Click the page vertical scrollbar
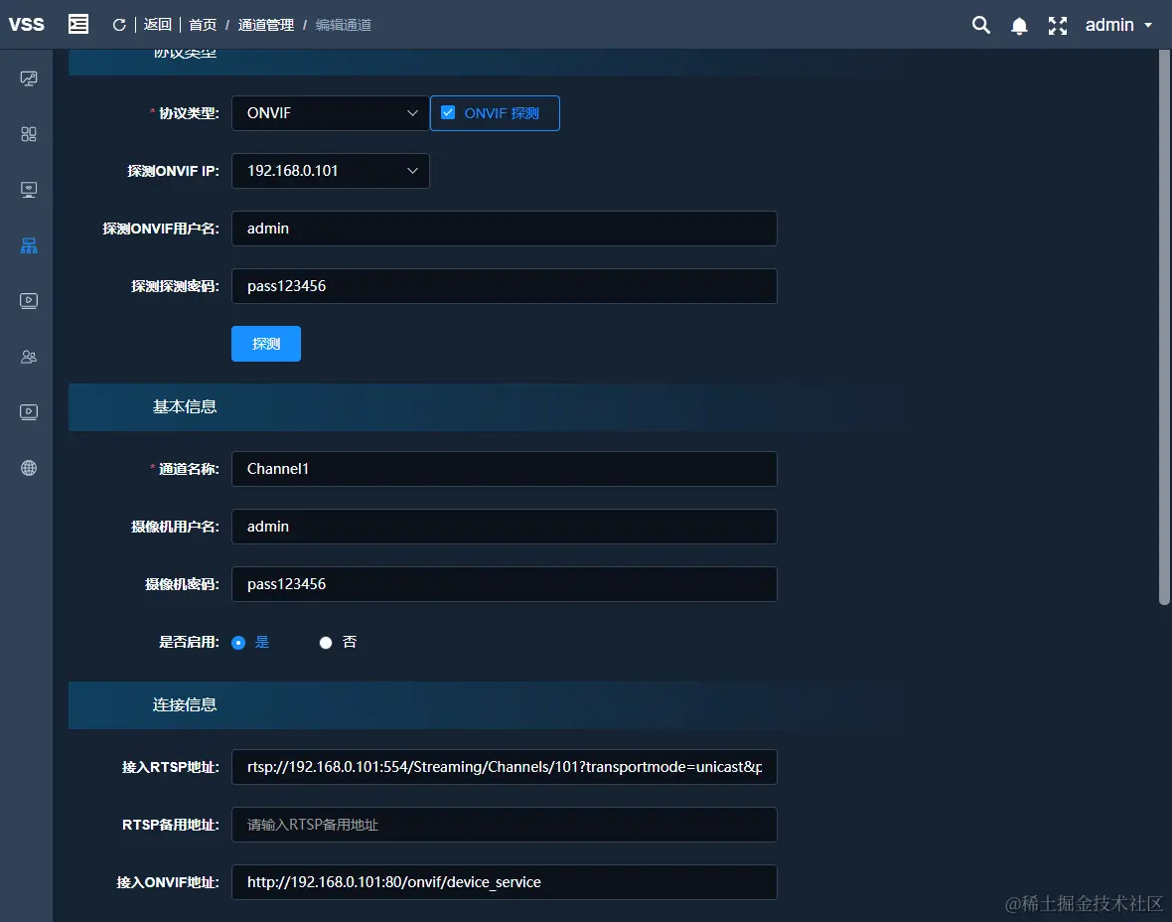Screen dimensions: 1172x922 click(x=1164, y=328)
